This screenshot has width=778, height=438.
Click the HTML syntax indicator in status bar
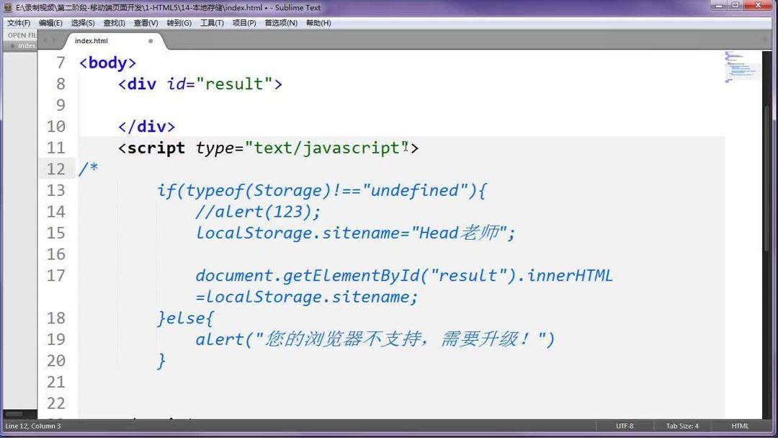pos(740,426)
